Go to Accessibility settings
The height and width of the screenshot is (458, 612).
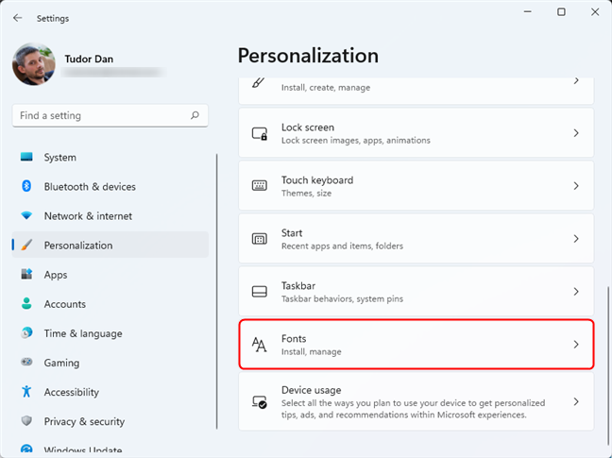coord(110,392)
